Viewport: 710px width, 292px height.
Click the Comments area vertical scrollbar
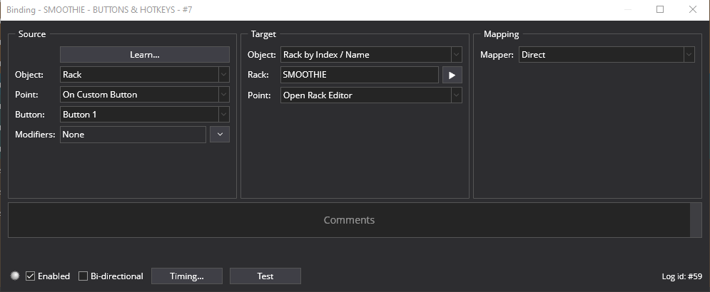(696, 220)
